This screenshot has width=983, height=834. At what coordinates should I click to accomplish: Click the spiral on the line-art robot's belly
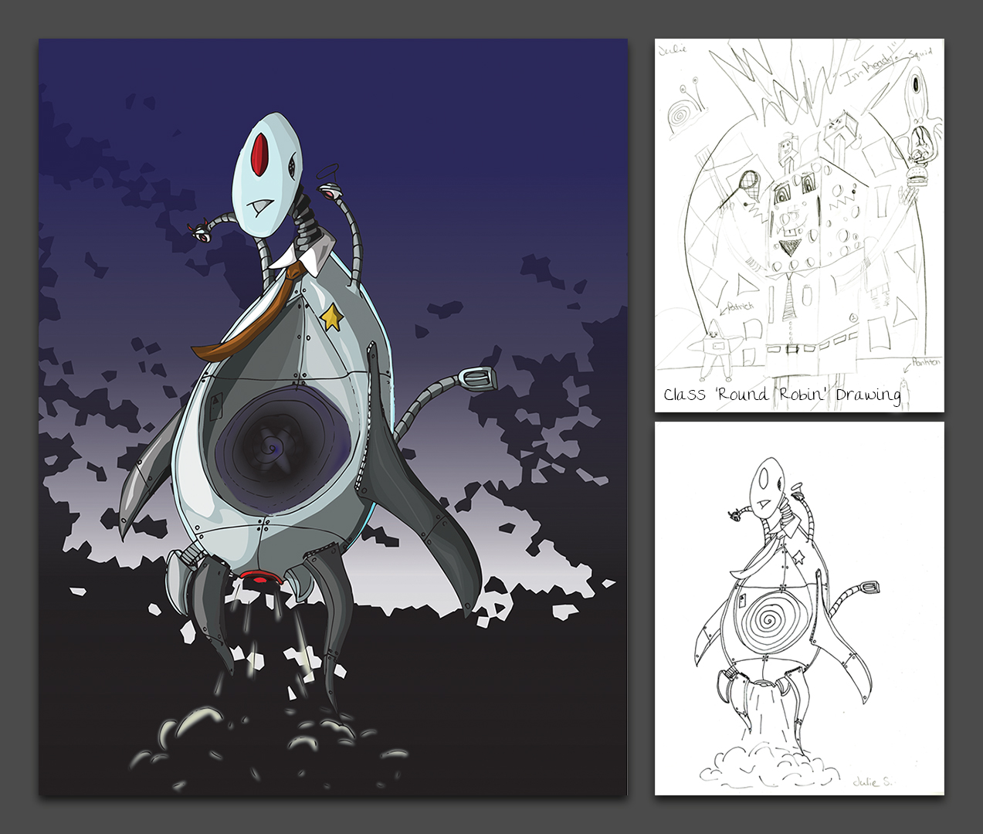pyautogui.click(x=768, y=619)
